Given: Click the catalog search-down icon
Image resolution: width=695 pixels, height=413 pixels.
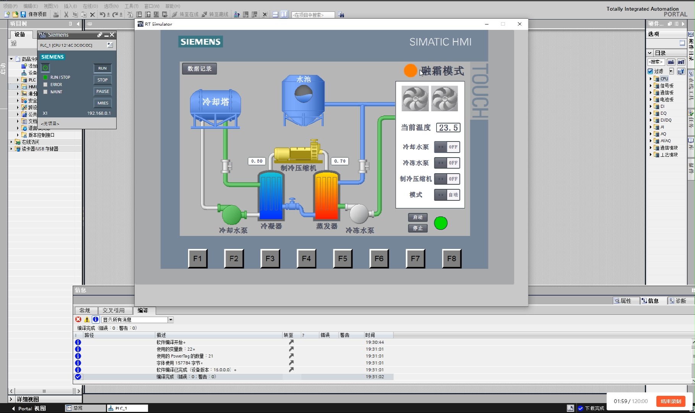Looking at the screenshot, I should click(671, 62).
